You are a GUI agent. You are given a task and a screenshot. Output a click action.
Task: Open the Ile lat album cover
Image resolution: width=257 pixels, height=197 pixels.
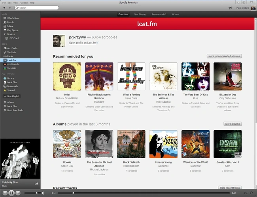tap(67, 77)
